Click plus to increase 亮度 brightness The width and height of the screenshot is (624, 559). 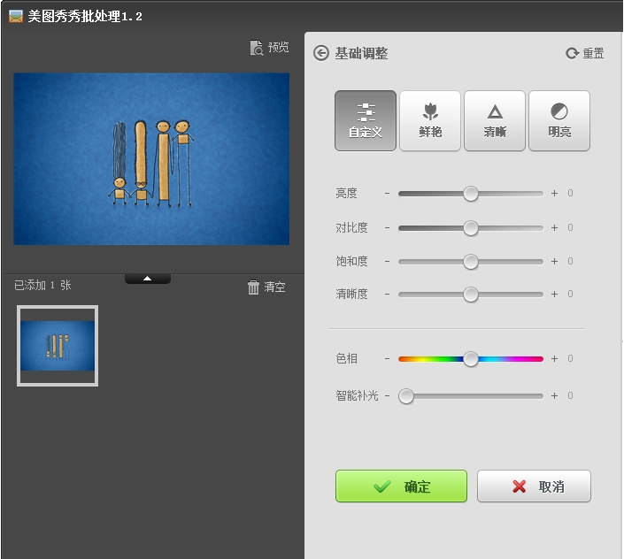pyautogui.click(x=555, y=194)
